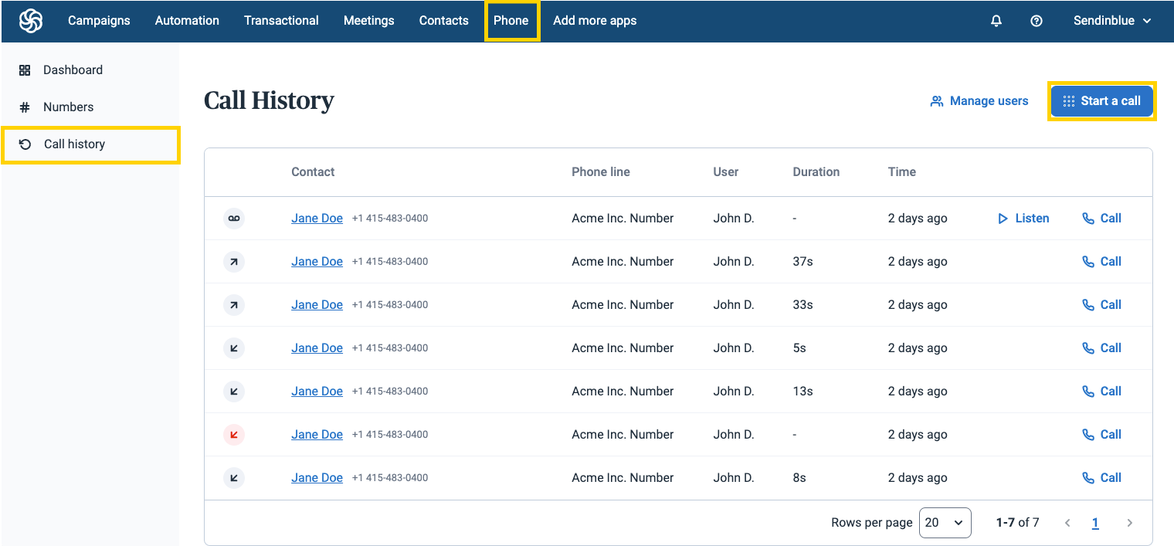Click the User column header

(x=726, y=172)
